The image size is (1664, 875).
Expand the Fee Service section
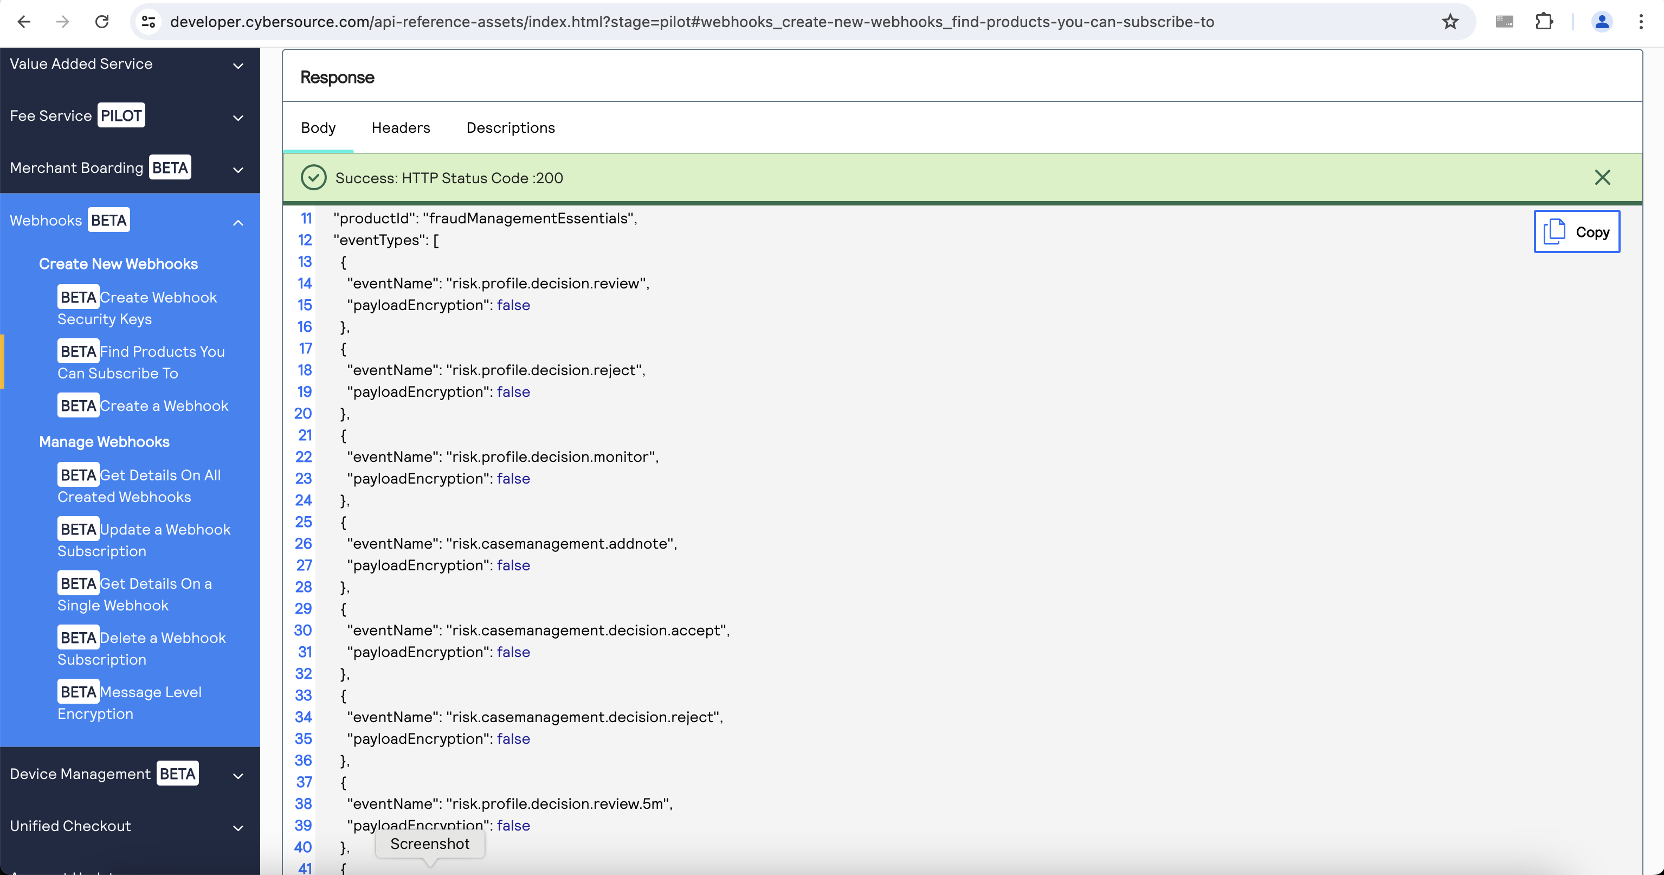click(x=238, y=118)
